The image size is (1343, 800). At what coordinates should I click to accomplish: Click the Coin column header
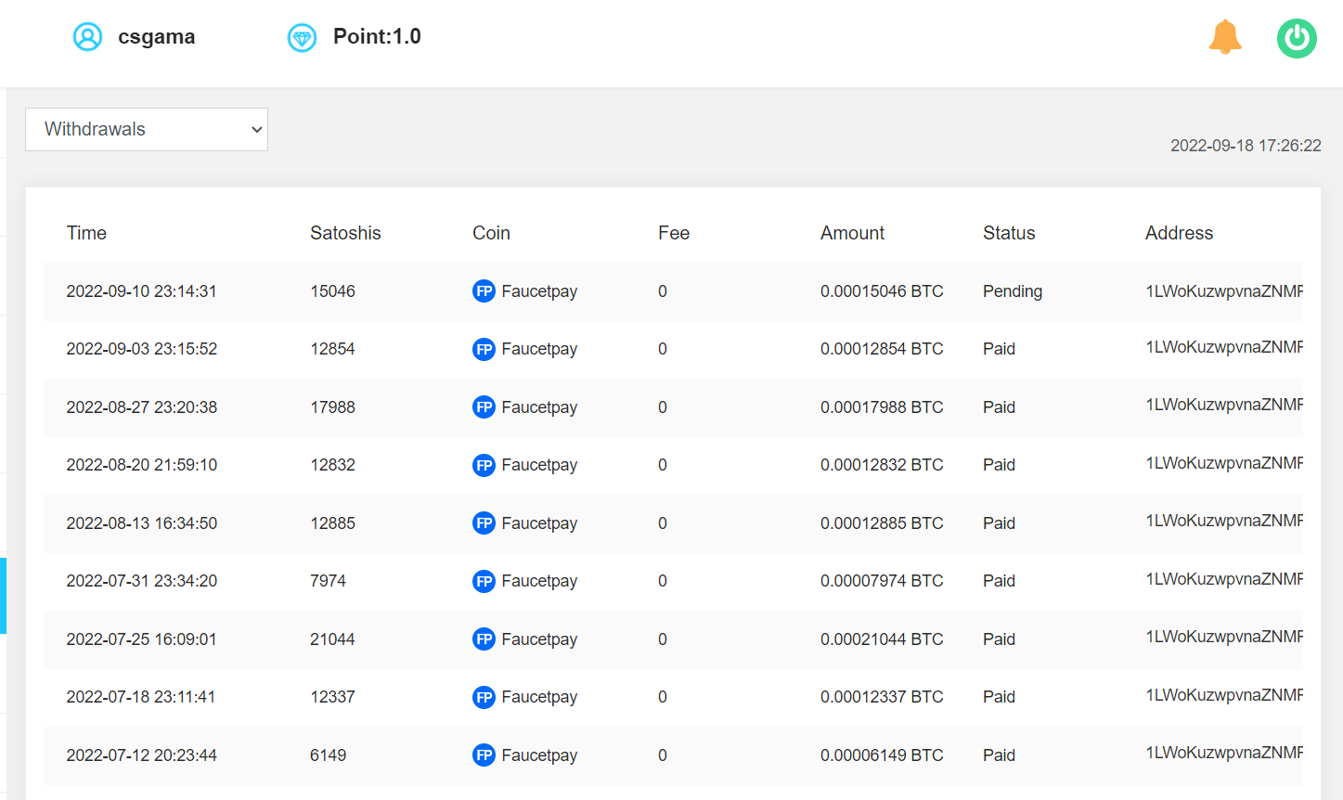coord(491,233)
